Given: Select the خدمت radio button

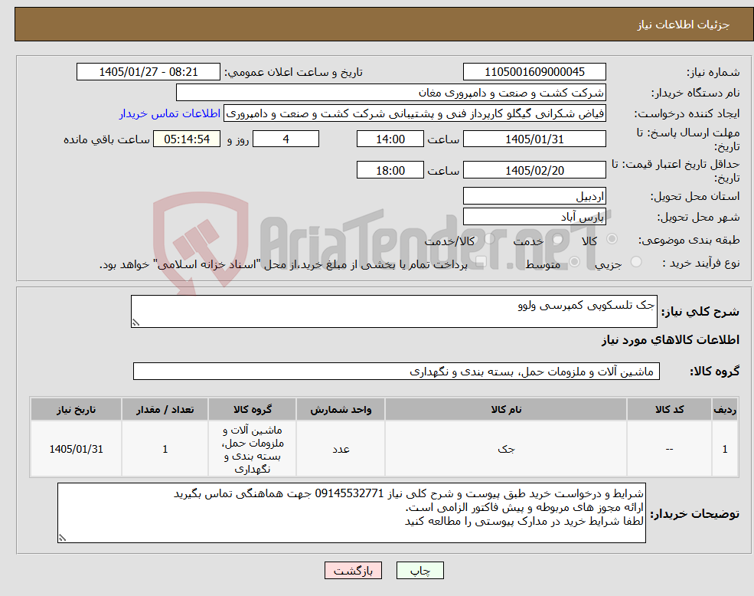Looking at the screenshot, I should click(558, 239).
